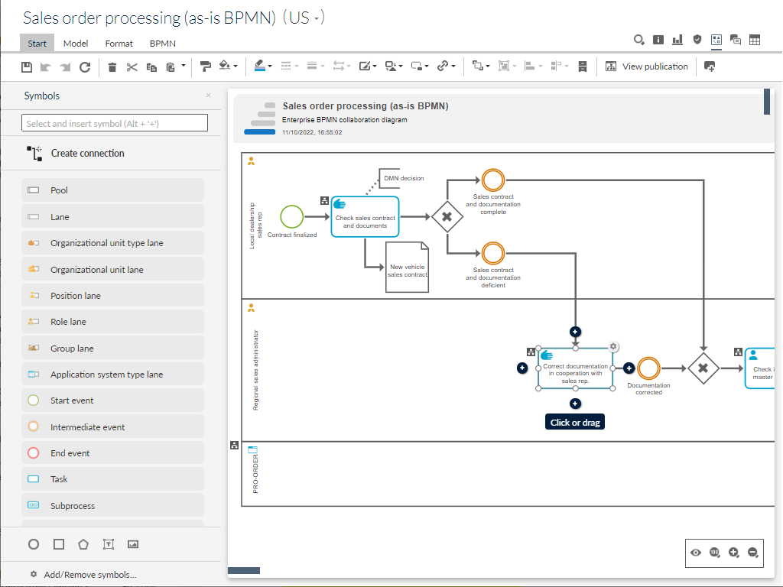Open the line color underline swatch

(259, 66)
